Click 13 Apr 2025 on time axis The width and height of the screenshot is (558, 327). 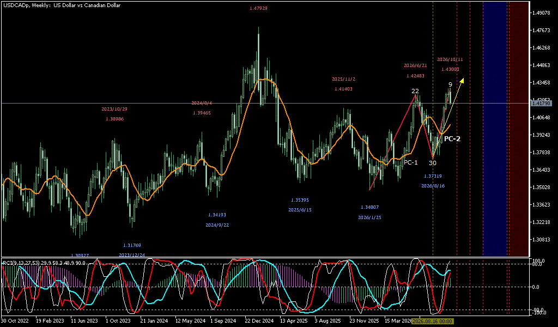(x=293, y=320)
